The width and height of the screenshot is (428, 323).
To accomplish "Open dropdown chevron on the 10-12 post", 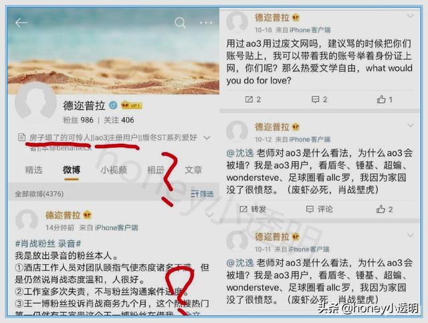I will pyautogui.click(x=410, y=125).
